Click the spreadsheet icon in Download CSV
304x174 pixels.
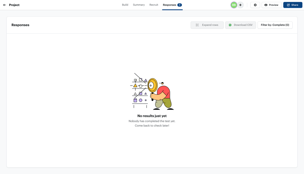pos(230,25)
